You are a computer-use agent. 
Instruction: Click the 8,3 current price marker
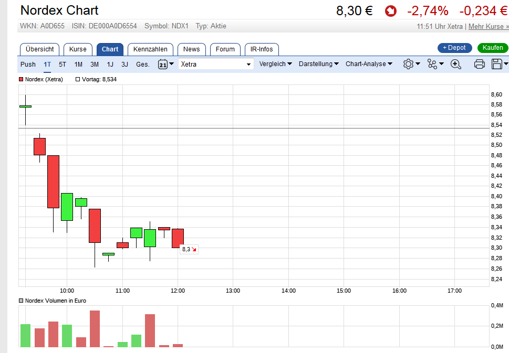[189, 249]
